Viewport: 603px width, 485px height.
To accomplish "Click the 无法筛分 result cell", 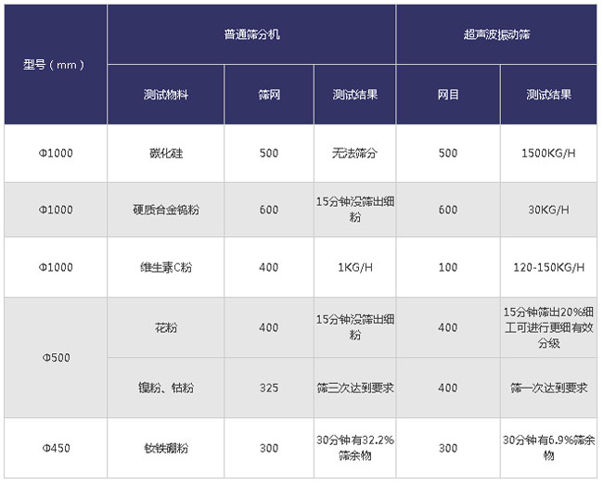I will tap(355, 153).
